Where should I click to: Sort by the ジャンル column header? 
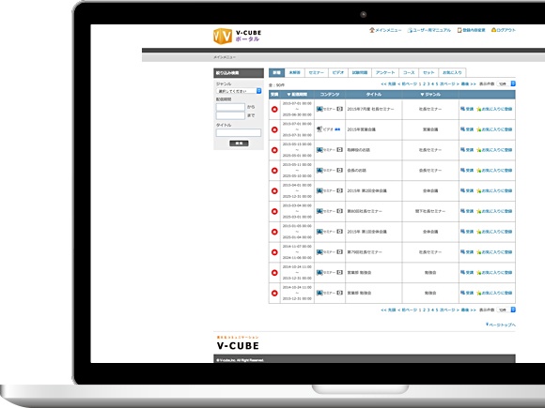click(430, 95)
